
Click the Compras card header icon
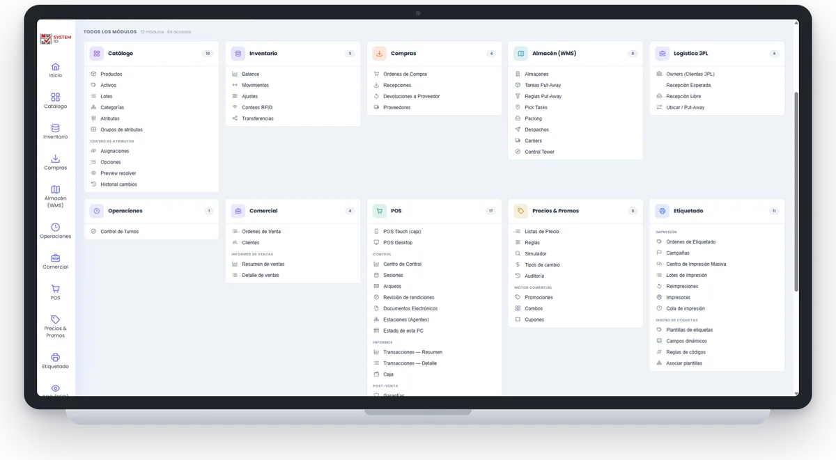pyautogui.click(x=380, y=53)
